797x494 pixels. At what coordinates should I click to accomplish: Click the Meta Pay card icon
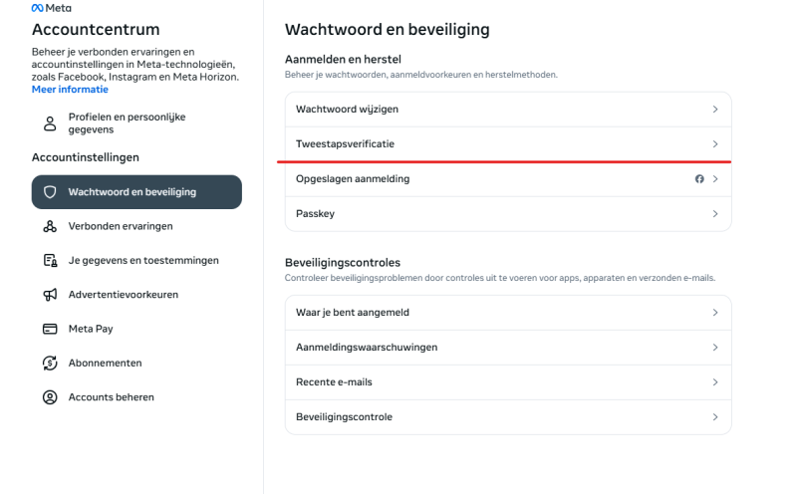(x=49, y=329)
